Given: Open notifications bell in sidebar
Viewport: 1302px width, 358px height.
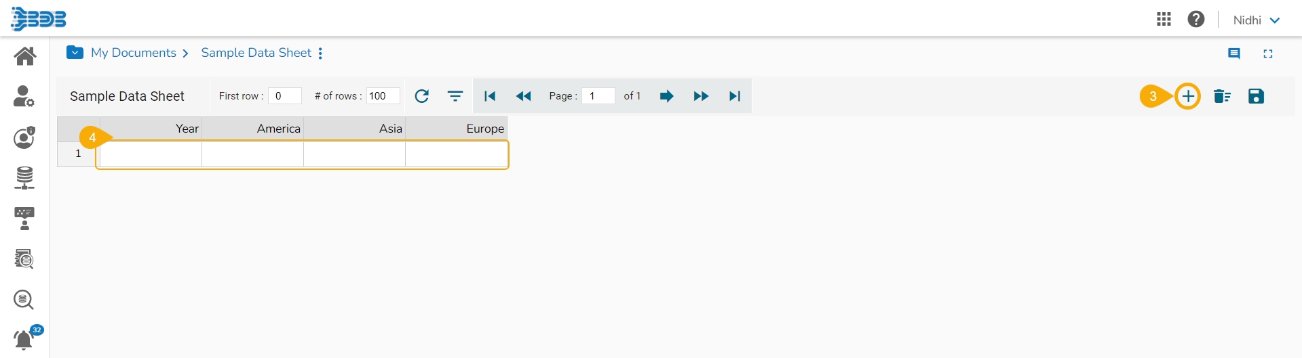Looking at the screenshot, I should pos(24,339).
